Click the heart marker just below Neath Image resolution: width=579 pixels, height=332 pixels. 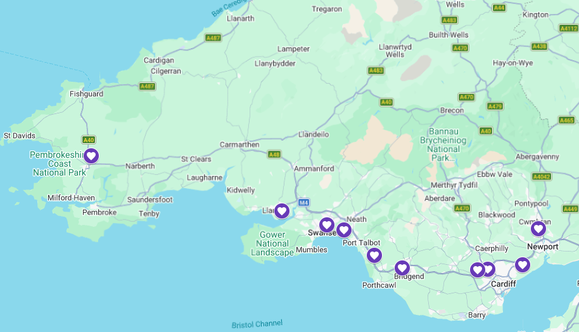point(344,230)
